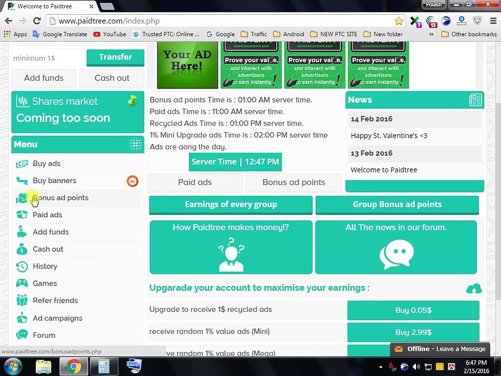
Task: Click the Paid ads box icon
Action: pos(22,215)
